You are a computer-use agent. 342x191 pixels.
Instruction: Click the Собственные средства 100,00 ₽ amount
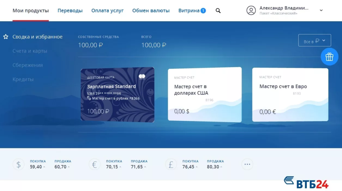[91, 45]
